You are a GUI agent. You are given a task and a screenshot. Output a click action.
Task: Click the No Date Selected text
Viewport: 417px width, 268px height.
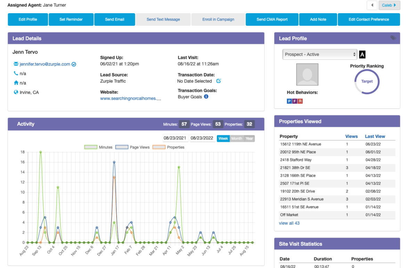pos(195,81)
